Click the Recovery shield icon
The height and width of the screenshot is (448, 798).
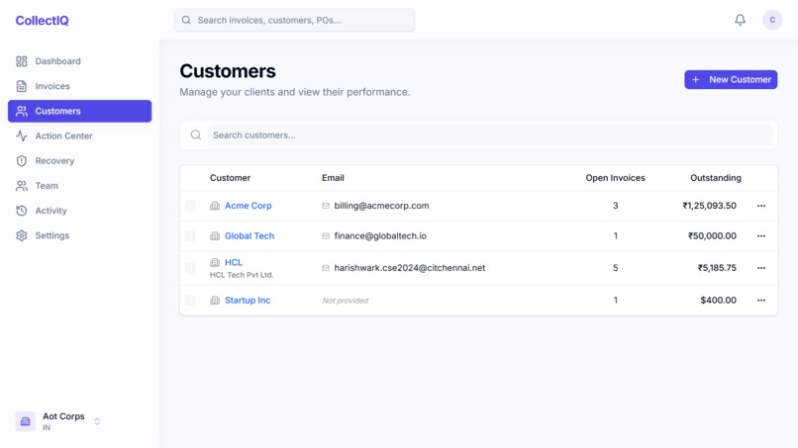(x=22, y=160)
